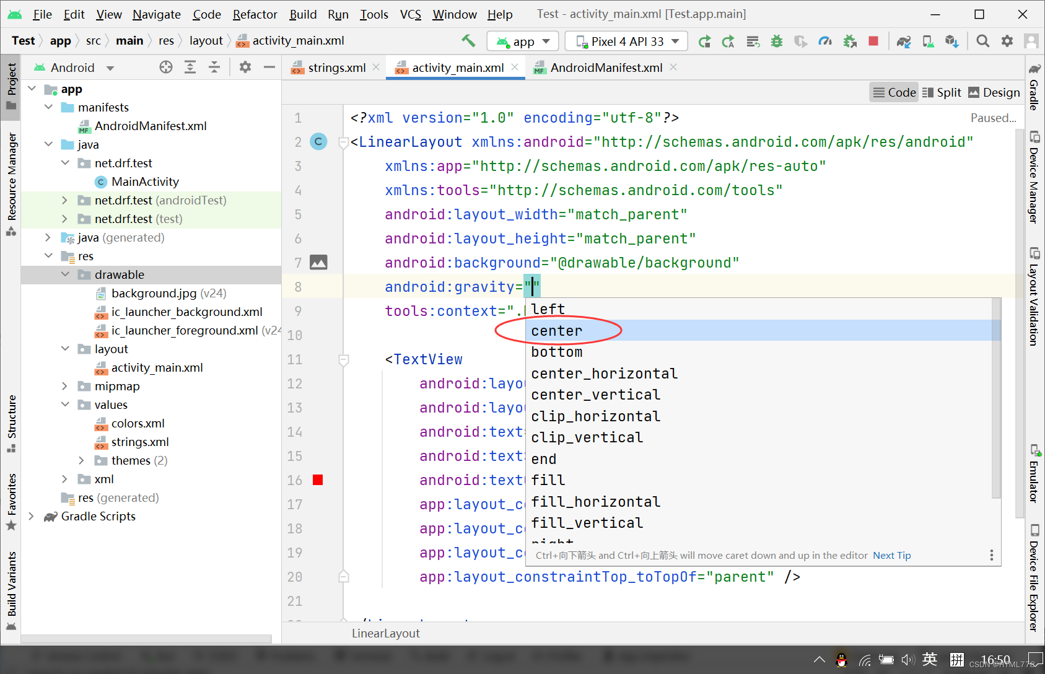This screenshot has height=674, width=1045.
Task: Click the red Stop app icon
Action: 873,41
